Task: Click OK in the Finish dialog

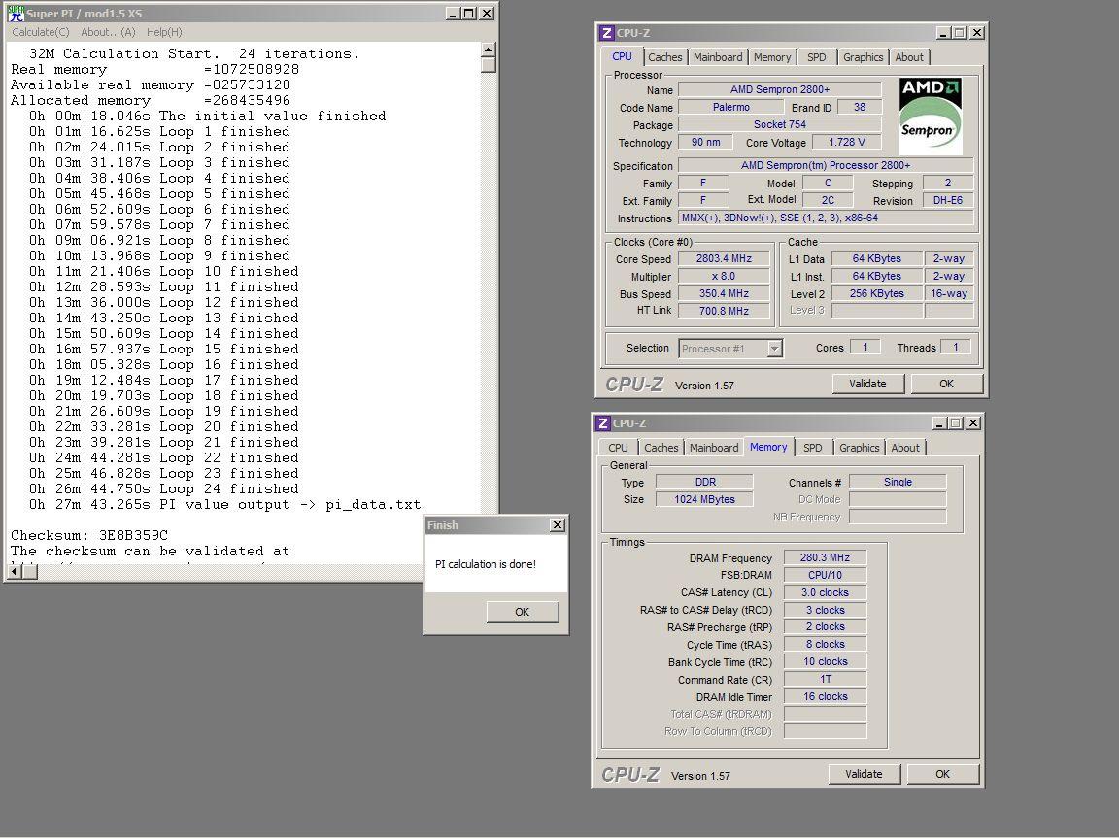Action: click(x=523, y=612)
